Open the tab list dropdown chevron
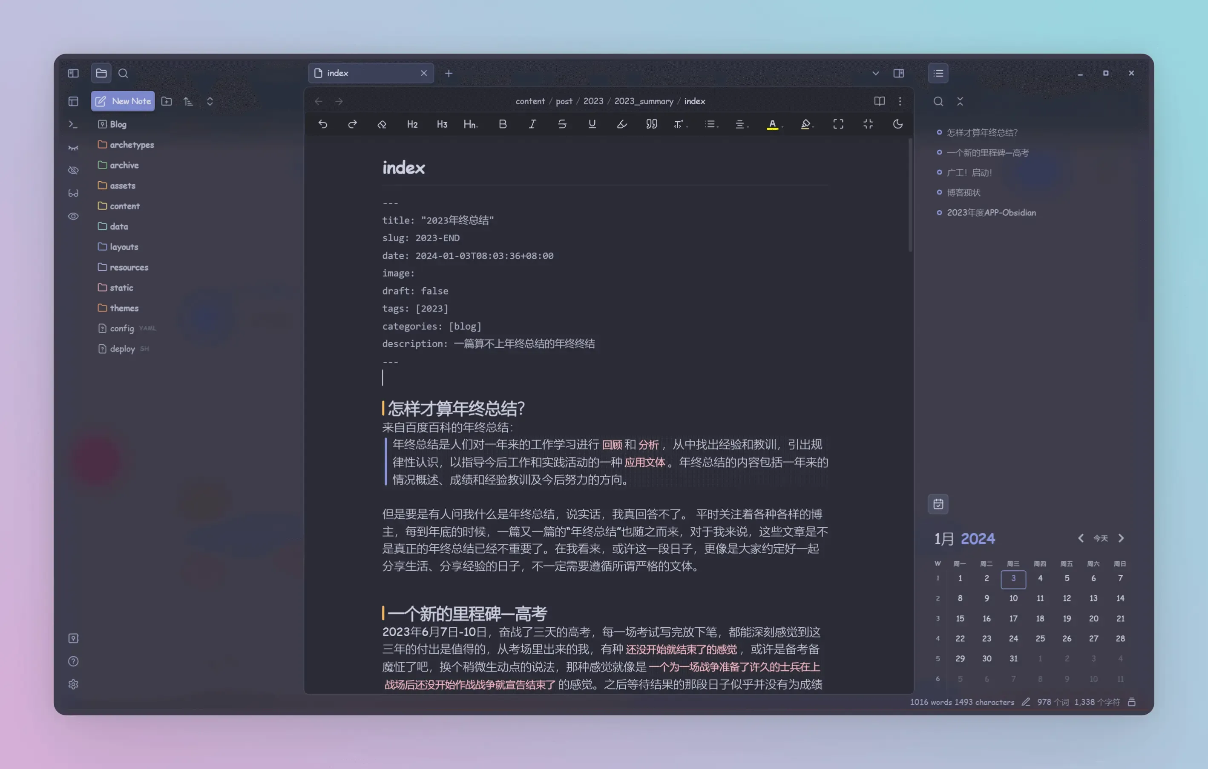Screen dimensions: 1208x769 point(875,73)
